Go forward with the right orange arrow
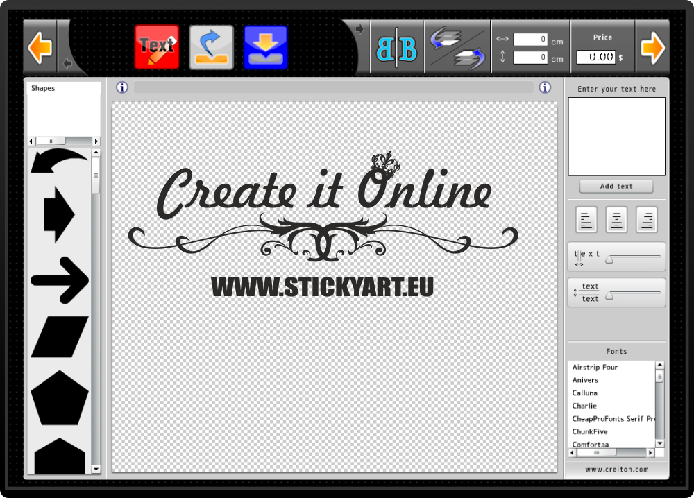The image size is (694, 498). [652, 48]
